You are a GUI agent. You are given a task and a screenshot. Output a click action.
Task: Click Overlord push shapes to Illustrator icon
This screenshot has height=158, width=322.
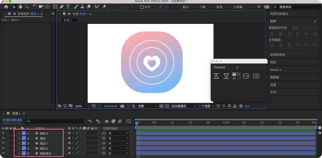[x=216, y=76]
